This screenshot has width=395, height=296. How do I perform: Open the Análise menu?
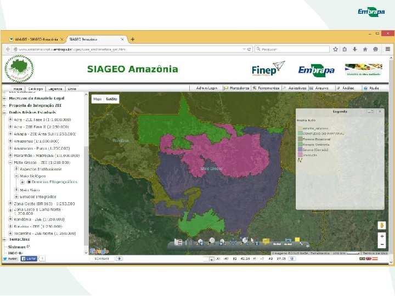click(x=346, y=88)
